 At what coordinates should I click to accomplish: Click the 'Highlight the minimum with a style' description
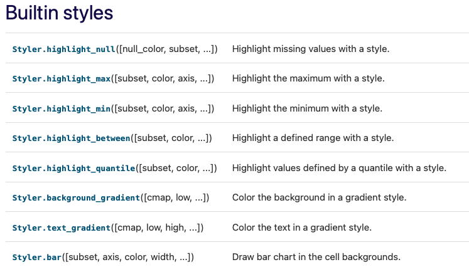pos(307,108)
